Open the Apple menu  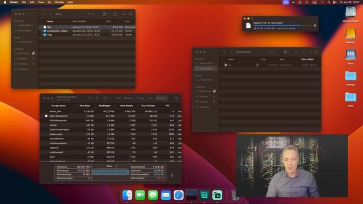click(5, 2)
